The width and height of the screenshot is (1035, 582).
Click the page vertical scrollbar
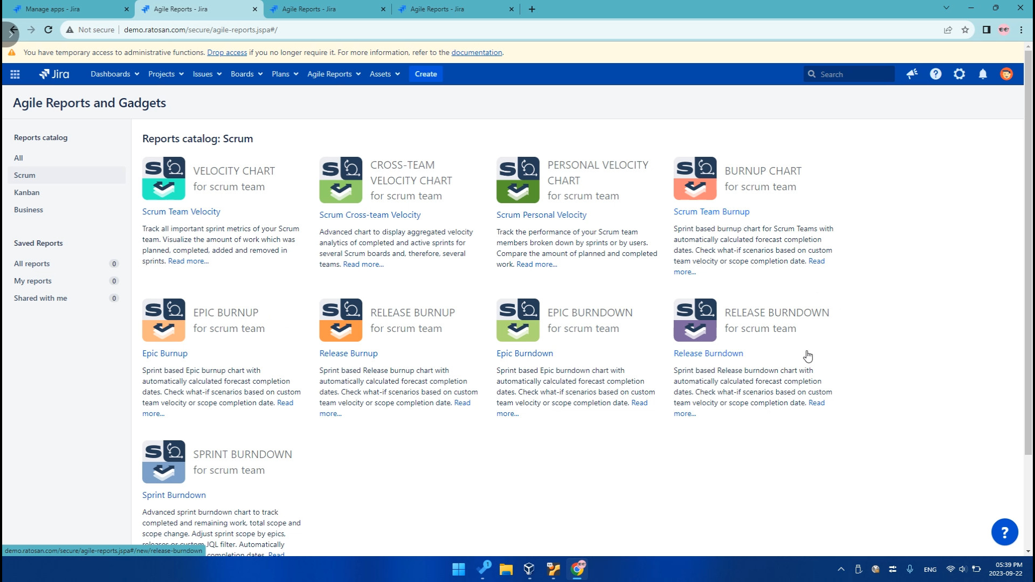1028,253
